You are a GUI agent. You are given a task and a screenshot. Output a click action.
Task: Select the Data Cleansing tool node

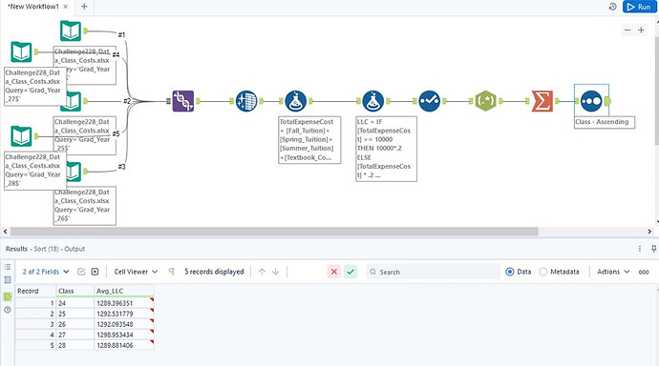pos(246,101)
